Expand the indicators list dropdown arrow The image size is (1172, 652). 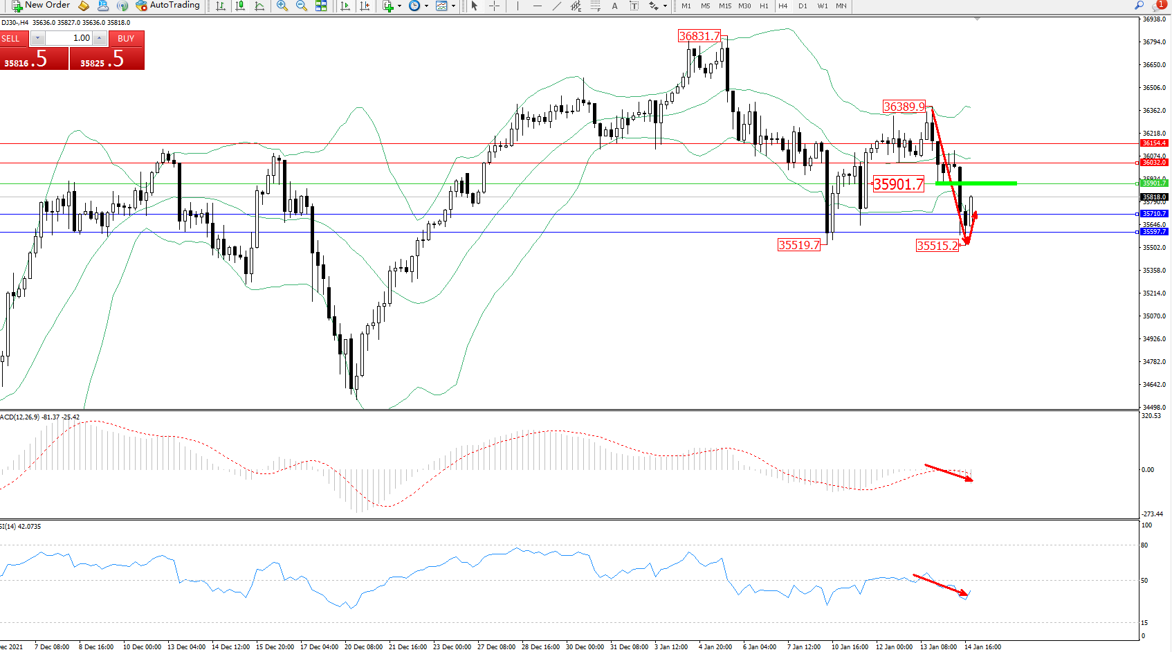399,6
